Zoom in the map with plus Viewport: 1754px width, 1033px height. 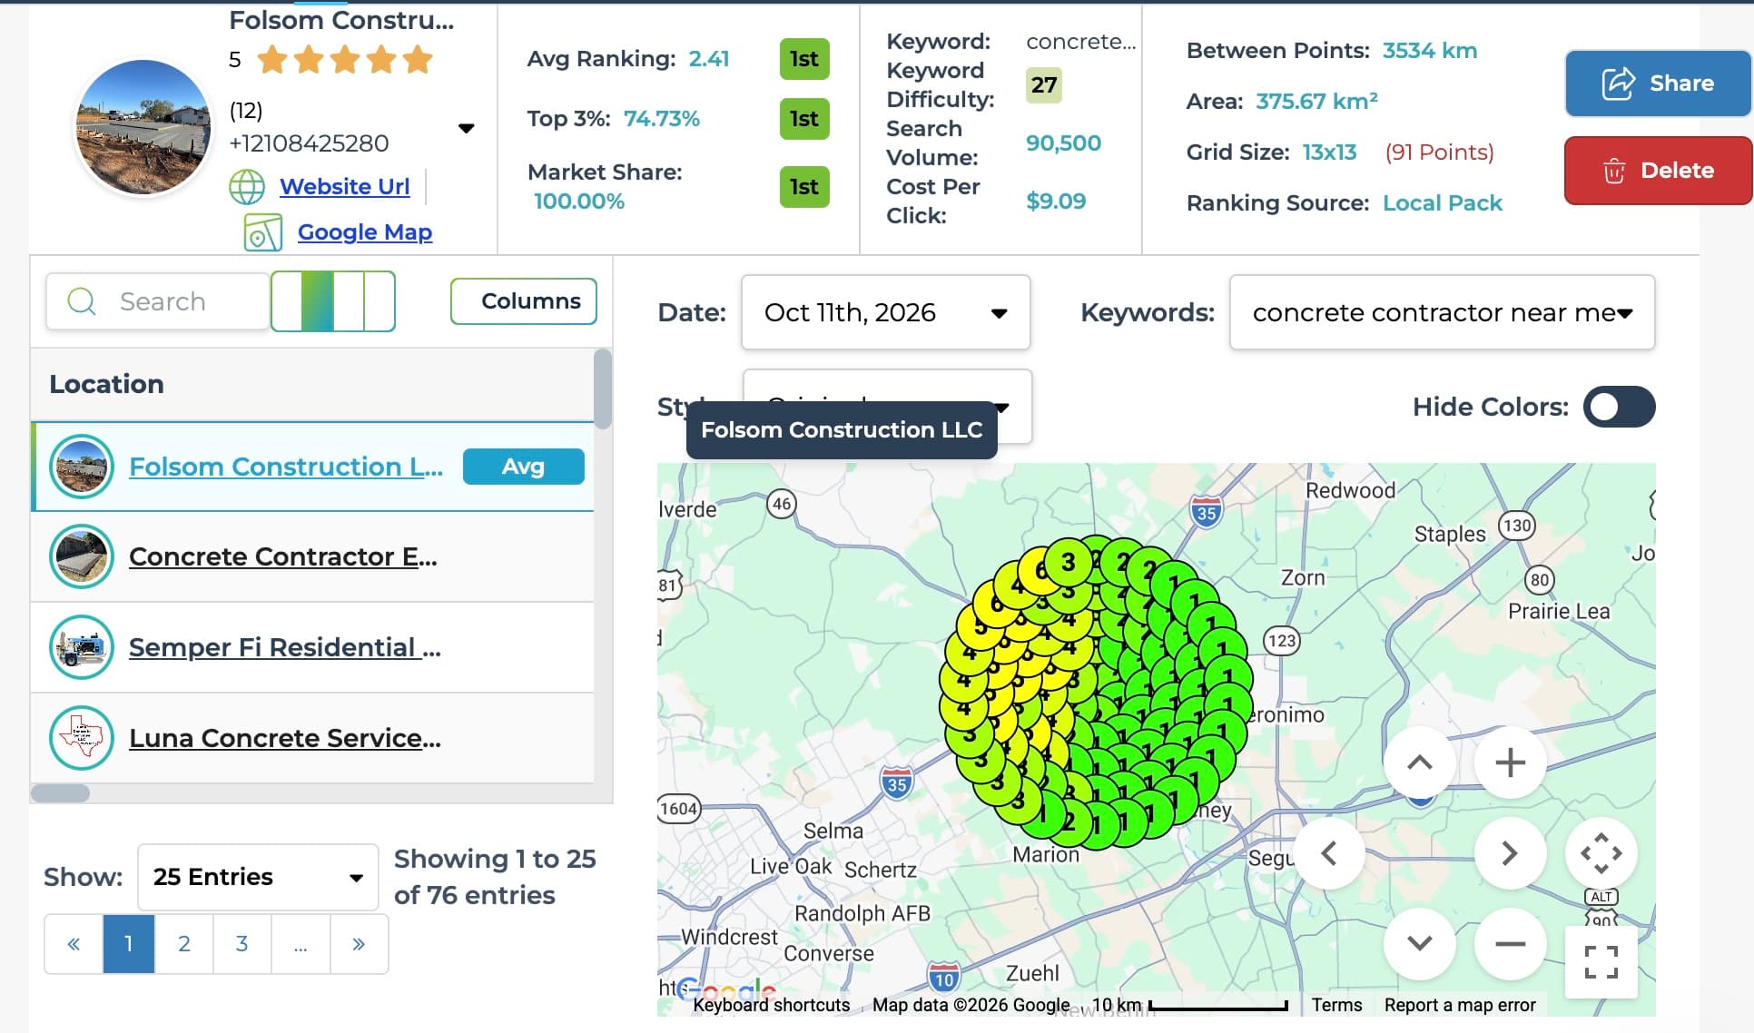click(x=1511, y=762)
